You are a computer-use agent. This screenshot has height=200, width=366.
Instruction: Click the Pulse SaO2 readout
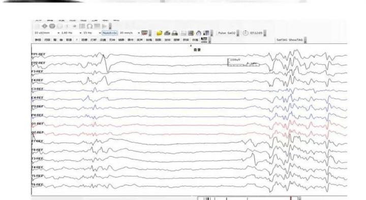[x=227, y=33]
